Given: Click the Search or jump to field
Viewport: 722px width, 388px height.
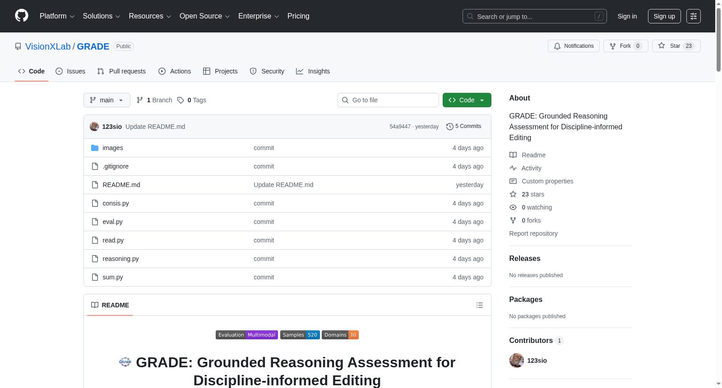Looking at the screenshot, I should 535,16.
